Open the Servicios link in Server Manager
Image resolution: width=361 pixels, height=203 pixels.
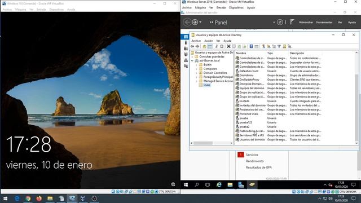pyautogui.click(x=252, y=155)
